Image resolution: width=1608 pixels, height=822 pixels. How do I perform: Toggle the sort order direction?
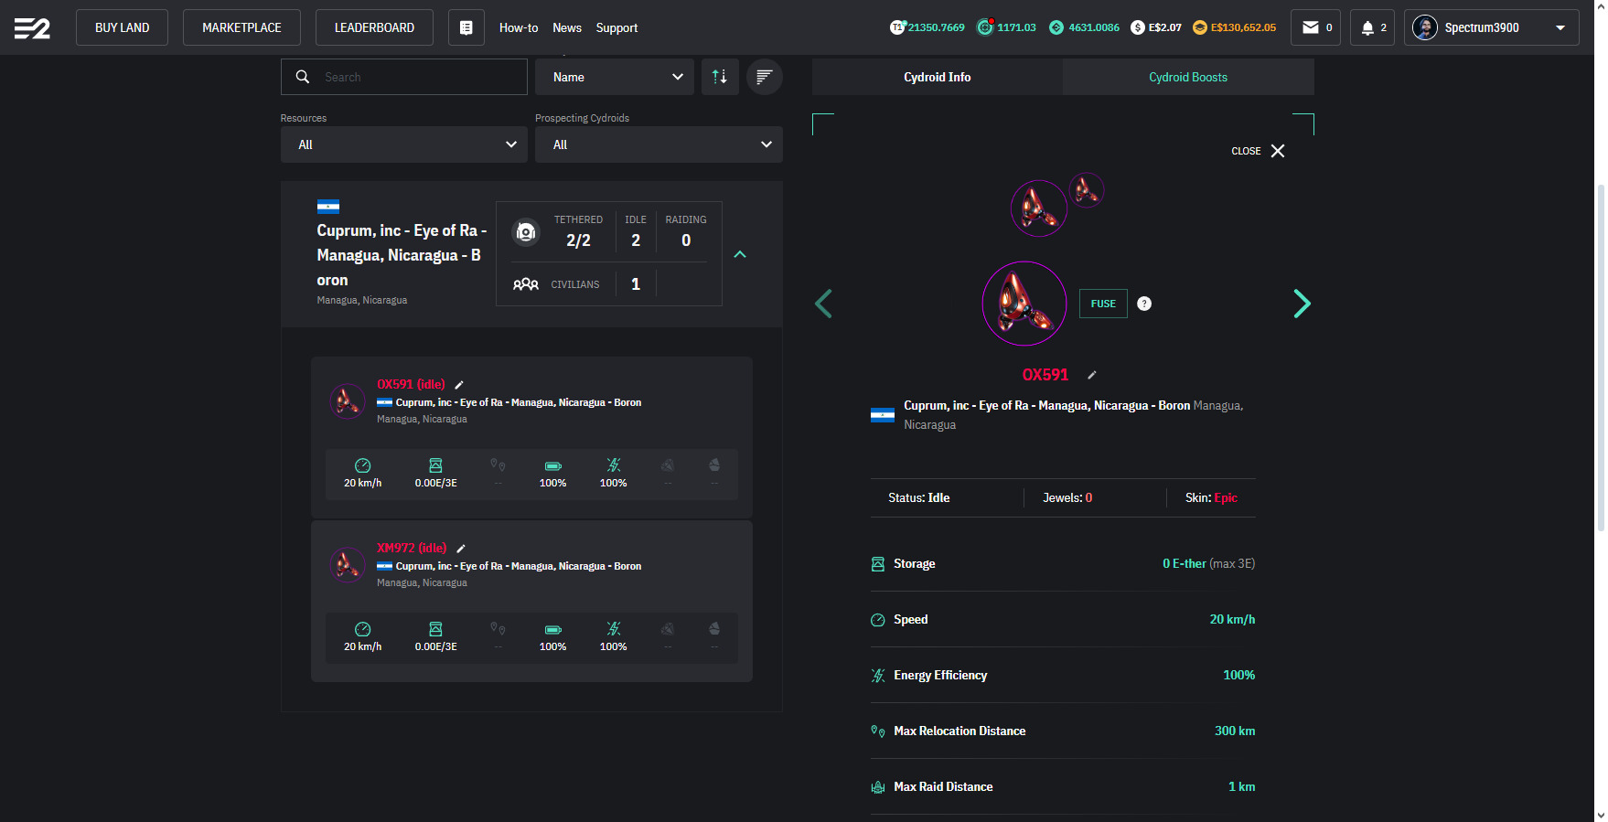tap(720, 77)
